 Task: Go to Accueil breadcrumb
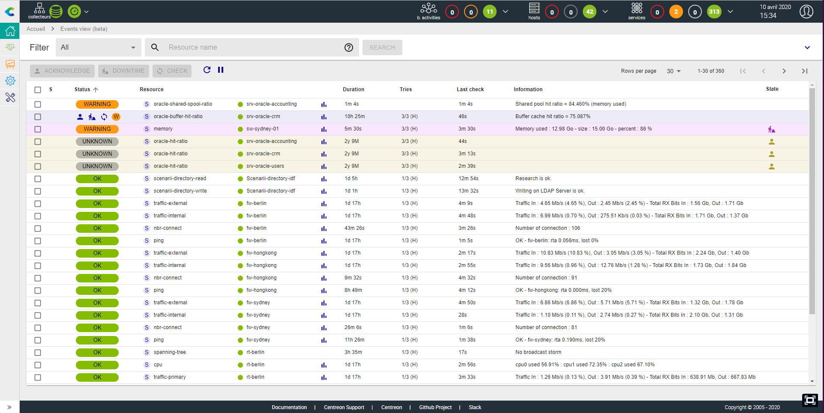click(36, 29)
